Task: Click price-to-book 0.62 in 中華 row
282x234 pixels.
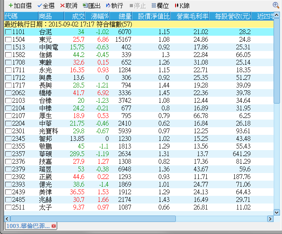Action: (164, 124)
